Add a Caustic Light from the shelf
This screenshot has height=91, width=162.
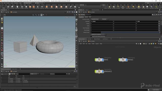[151, 7]
